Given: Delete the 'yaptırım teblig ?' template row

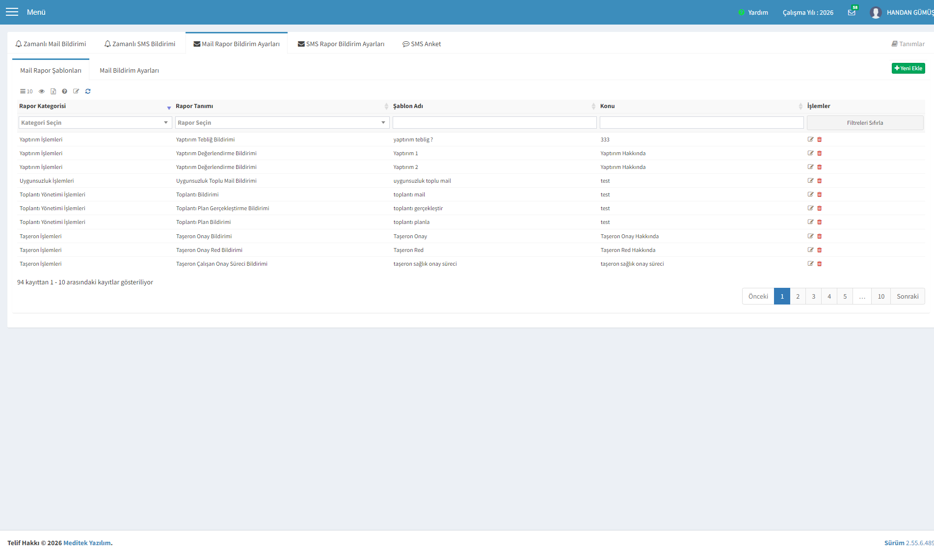Looking at the screenshot, I should [819, 139].
